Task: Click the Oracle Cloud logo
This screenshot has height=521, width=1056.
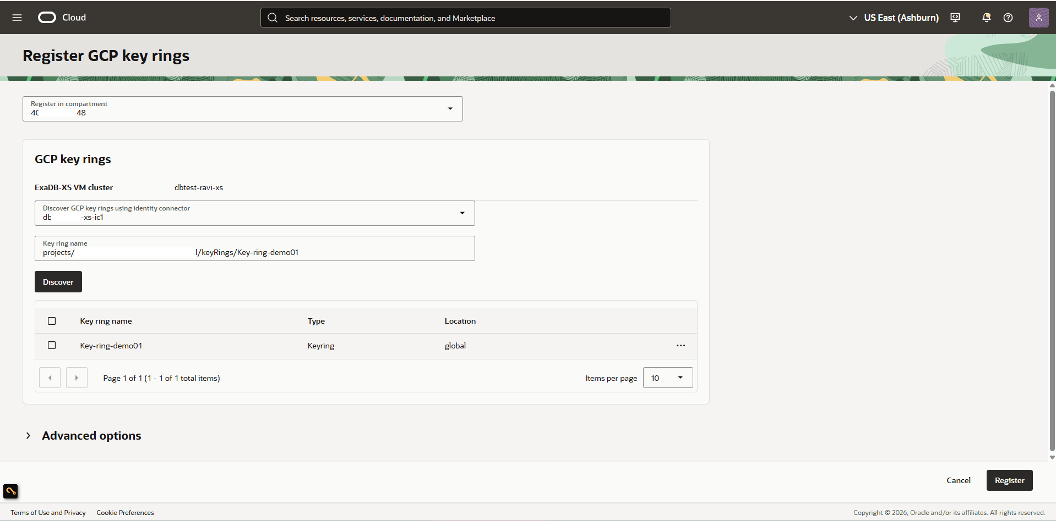Action: (62, 18)
